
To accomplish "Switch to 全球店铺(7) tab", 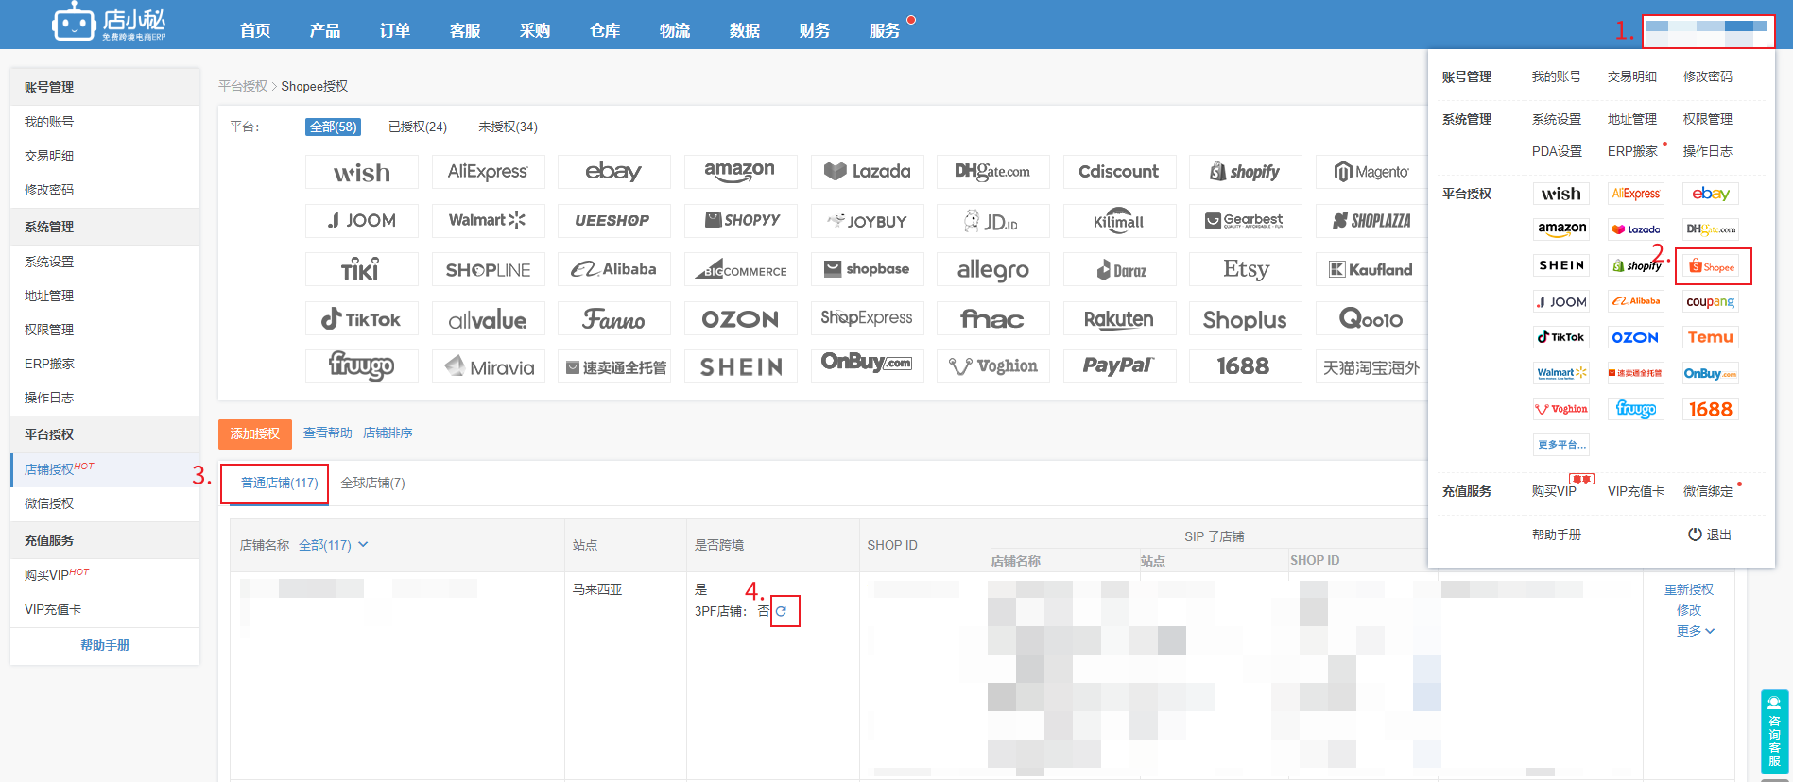I will tap(372, 483).
